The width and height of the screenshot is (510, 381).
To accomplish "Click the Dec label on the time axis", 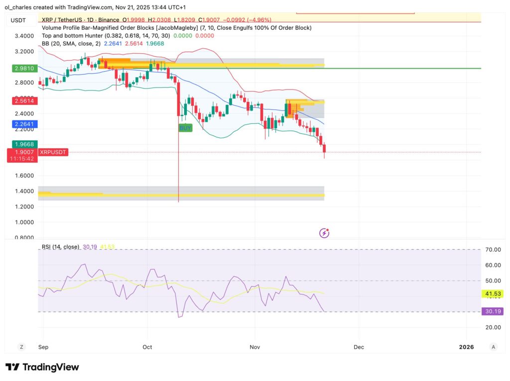I will click(x=359, y=347).
